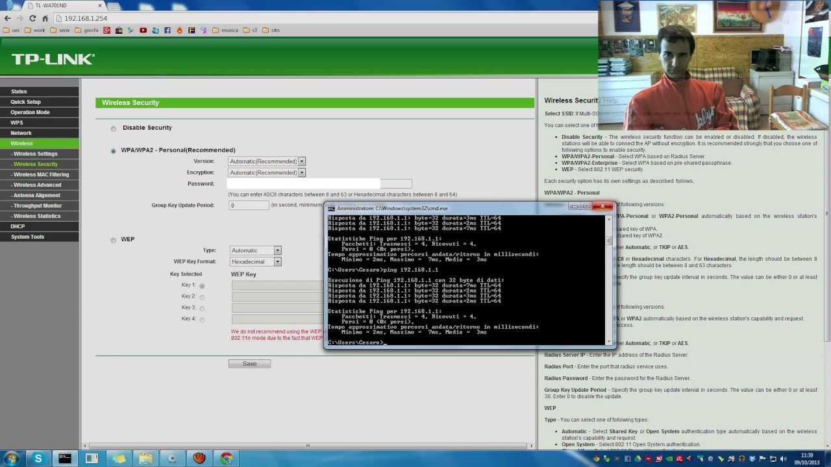Go to the Throughput Monitor submenu
Viewport: 831px width, 467px height.
(39, 206)
